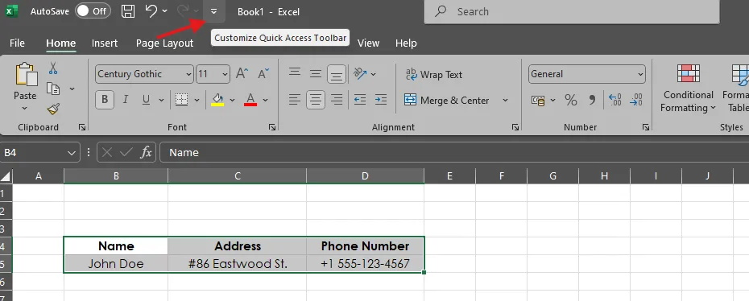Open Alignment group dialog launcher
Screen dimensions: 749x301
(x=515, y=127)
